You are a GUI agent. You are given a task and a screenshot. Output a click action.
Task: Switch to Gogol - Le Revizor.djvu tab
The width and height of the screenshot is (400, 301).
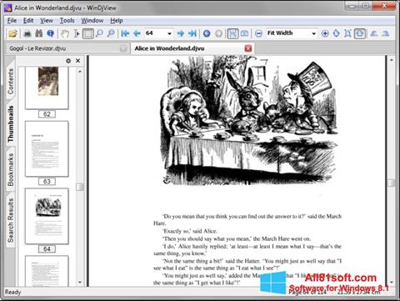(x=37, y=48)
